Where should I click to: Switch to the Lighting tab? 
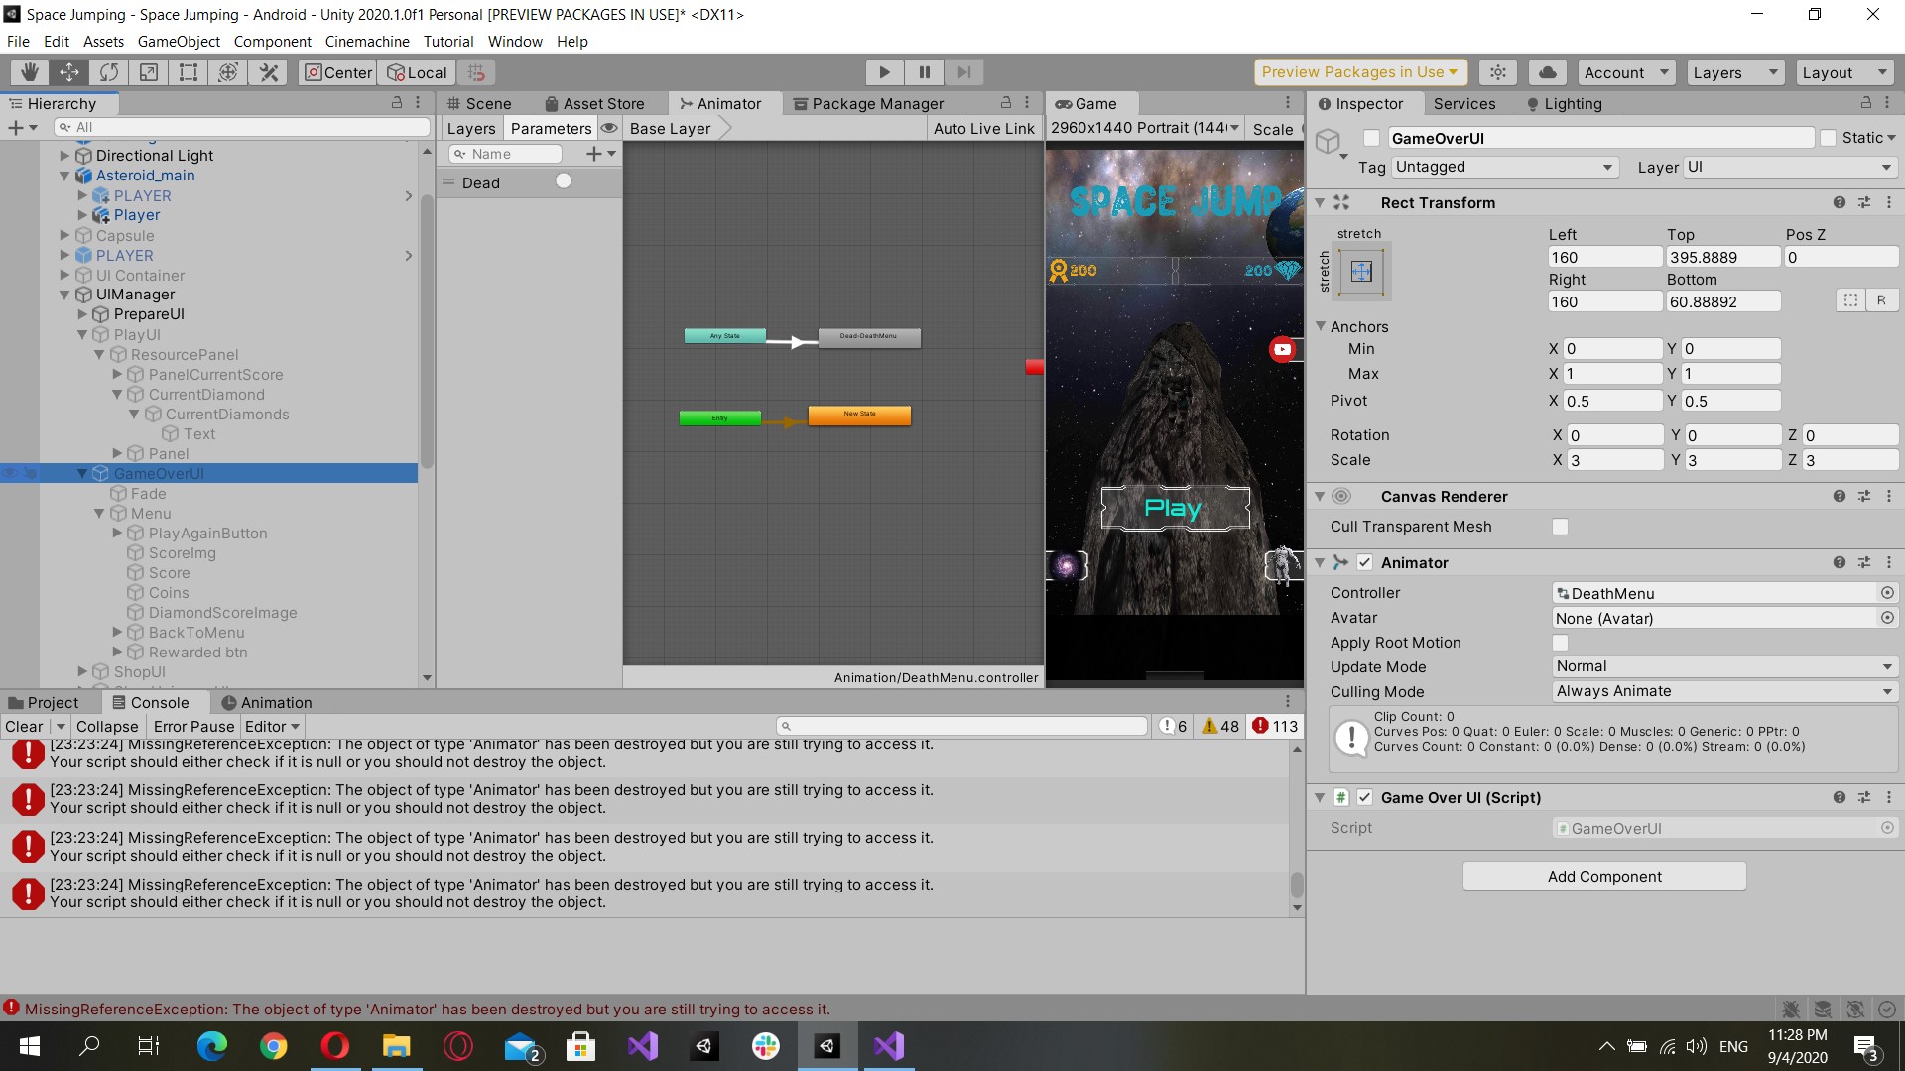1564,103
